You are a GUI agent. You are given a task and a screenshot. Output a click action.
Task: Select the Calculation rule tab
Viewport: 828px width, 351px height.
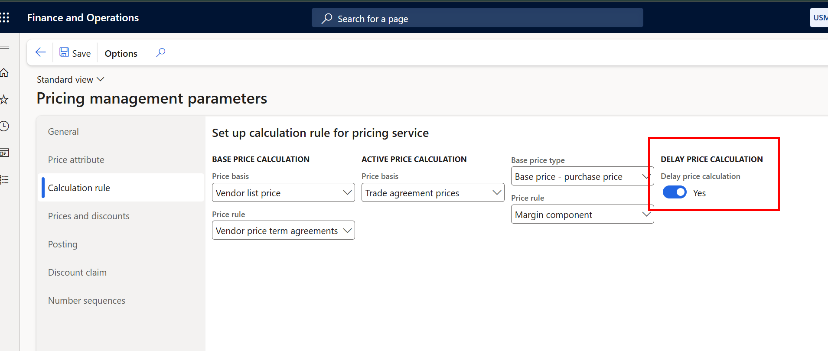[x=121, y=188]
